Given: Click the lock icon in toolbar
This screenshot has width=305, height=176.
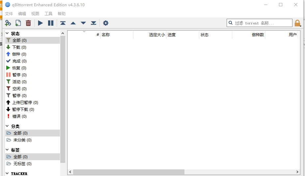Looking at the screenshot, I should 297,23.
